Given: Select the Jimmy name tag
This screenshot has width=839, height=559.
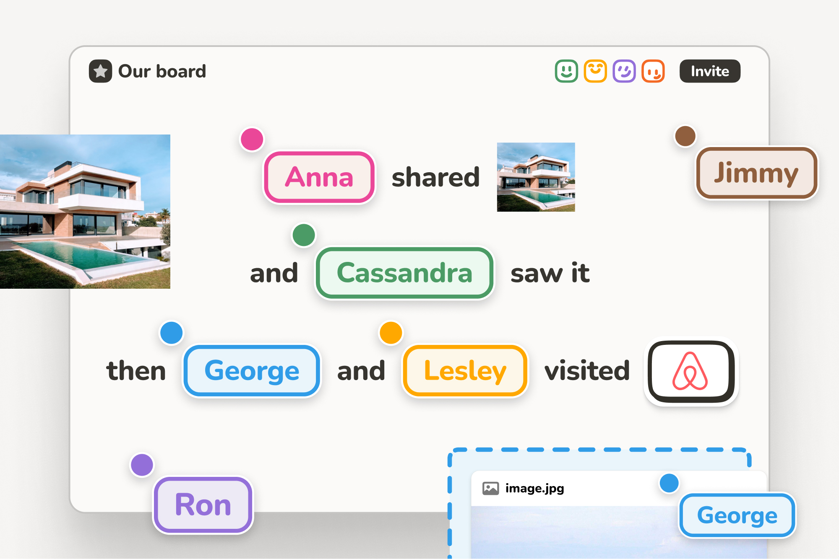Looking at the screenshot, I should pyautogui.click(x=757, y=173).
